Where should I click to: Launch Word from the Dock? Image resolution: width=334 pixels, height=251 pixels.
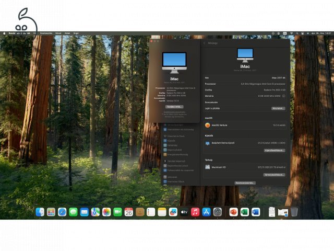256,212
